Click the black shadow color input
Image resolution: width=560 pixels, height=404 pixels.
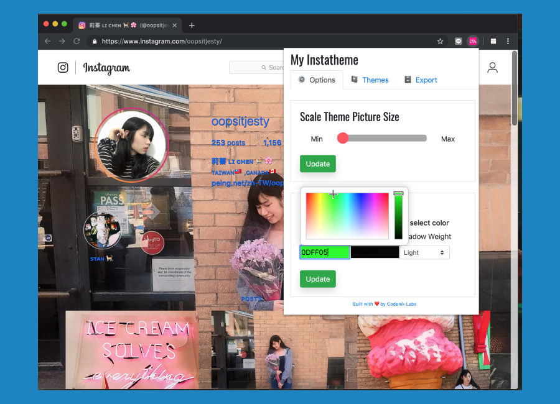click(375, 252)
